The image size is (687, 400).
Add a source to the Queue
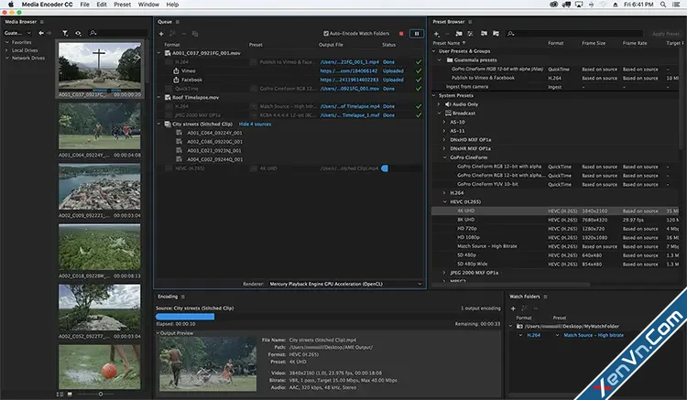click(161, 34)
